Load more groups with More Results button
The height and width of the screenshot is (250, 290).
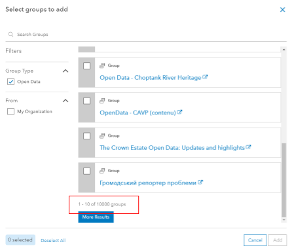click(x=96, y=217)
